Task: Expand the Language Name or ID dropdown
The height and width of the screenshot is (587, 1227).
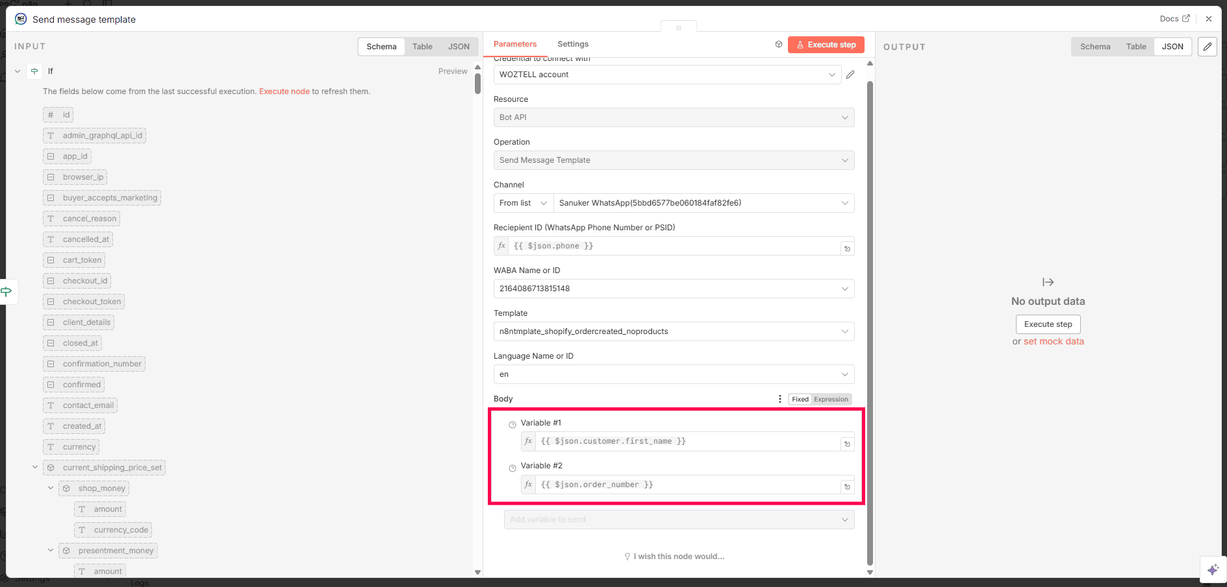Action: click(673, 374)
